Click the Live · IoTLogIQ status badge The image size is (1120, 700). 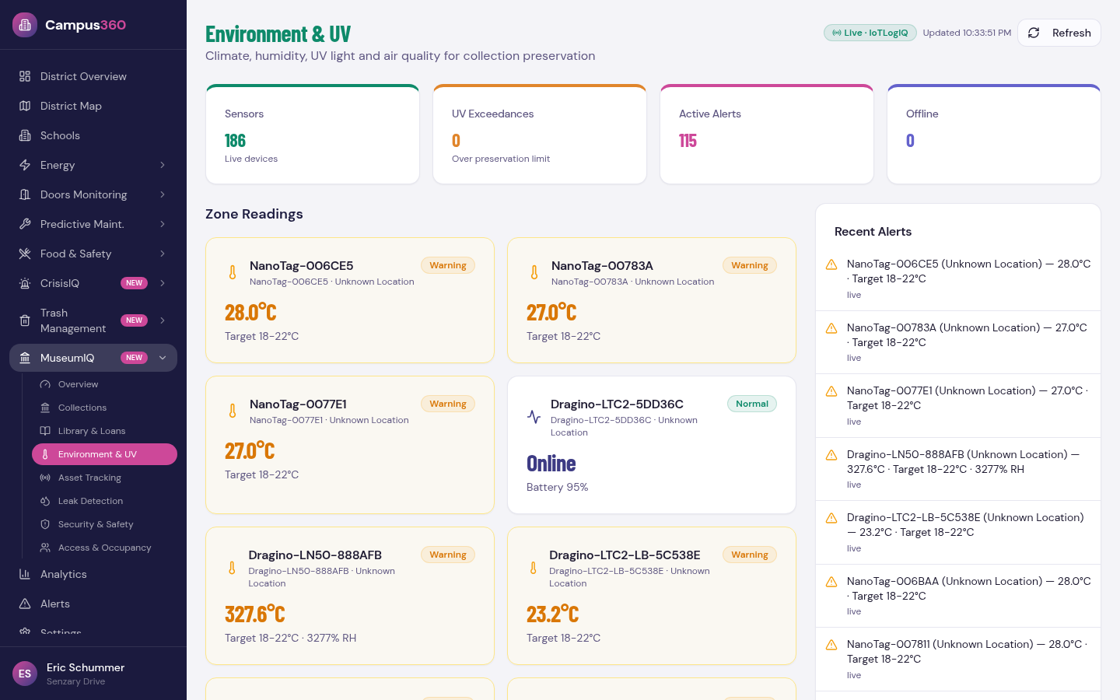click(870, 33)
